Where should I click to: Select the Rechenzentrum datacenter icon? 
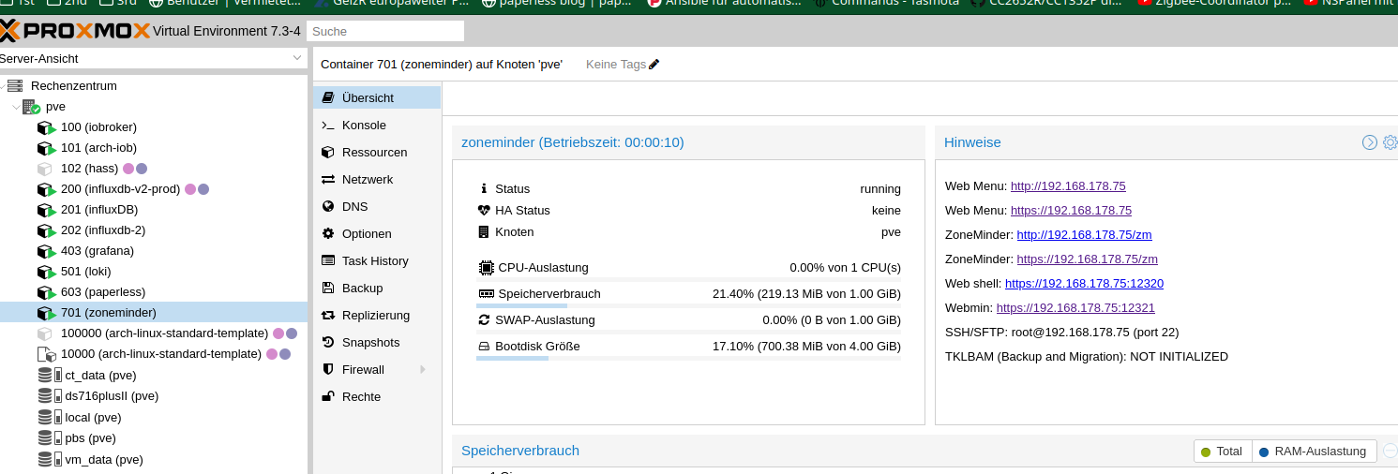[15, 85]
